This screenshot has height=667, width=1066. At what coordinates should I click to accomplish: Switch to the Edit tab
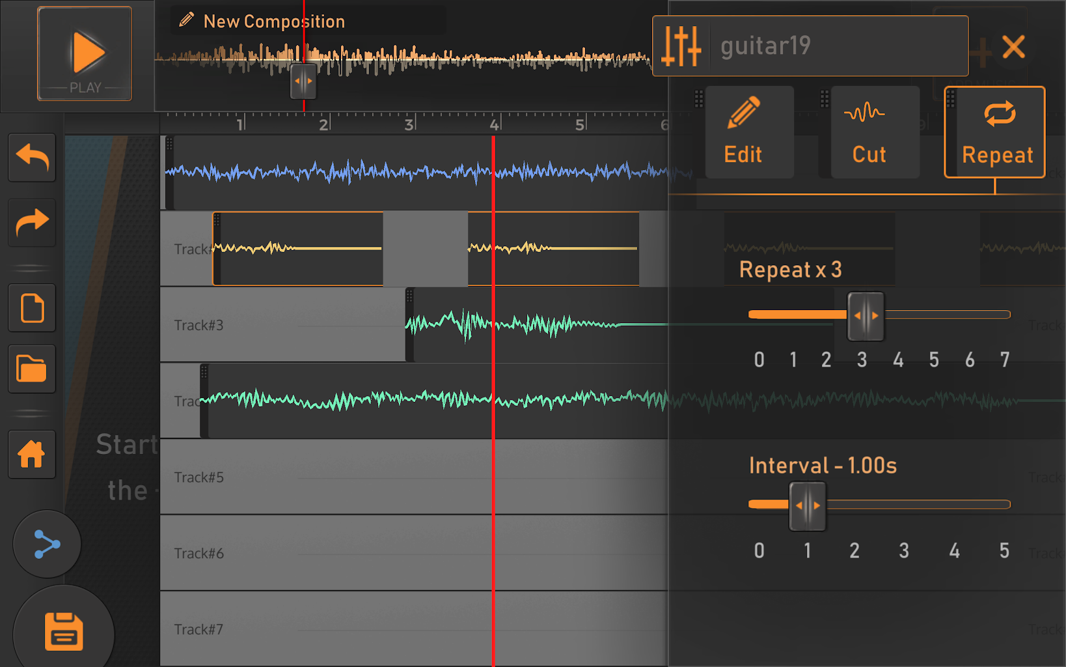(743, 133)
